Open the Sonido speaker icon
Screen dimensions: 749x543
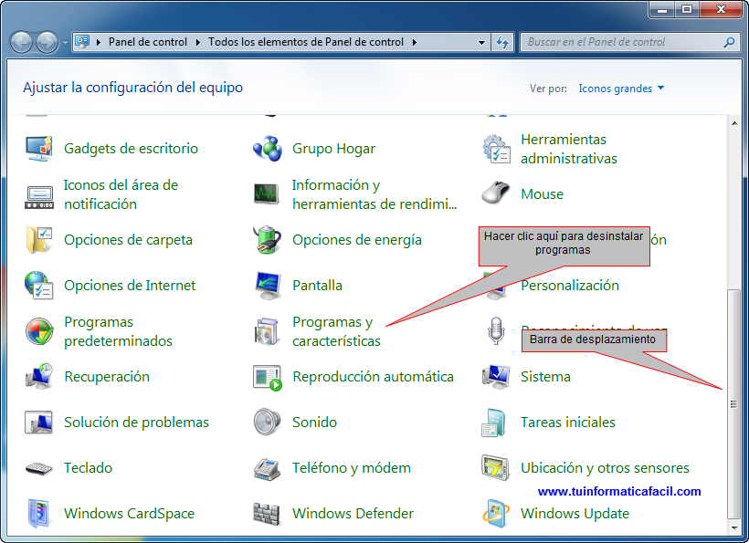coord(267,422)
